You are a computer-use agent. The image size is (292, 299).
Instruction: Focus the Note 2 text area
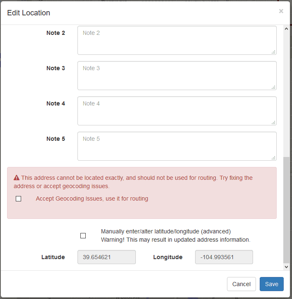pos(177,40)
